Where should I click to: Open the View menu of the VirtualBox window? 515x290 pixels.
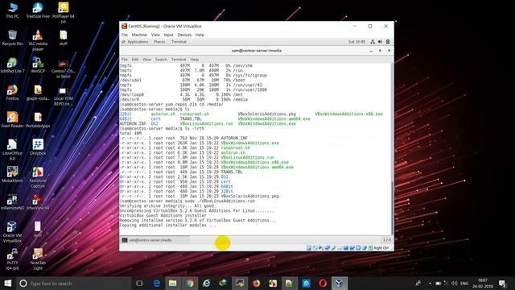point(155,35)
